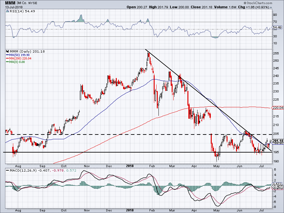Click the black MACD legend line swatch
This screenshot has width=284, height=213.
pos(8,171)
